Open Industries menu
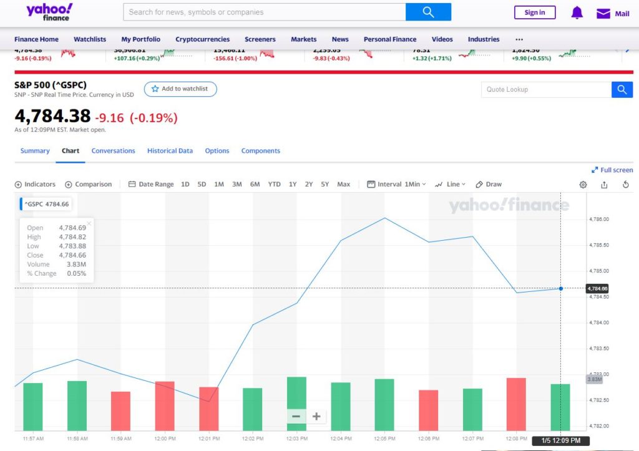Image resolution: width=639 pixels, height=451 pixels. 484,39
